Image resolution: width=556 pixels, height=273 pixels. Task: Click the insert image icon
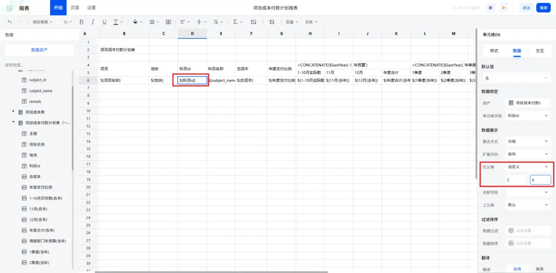[x=272, y=22]
